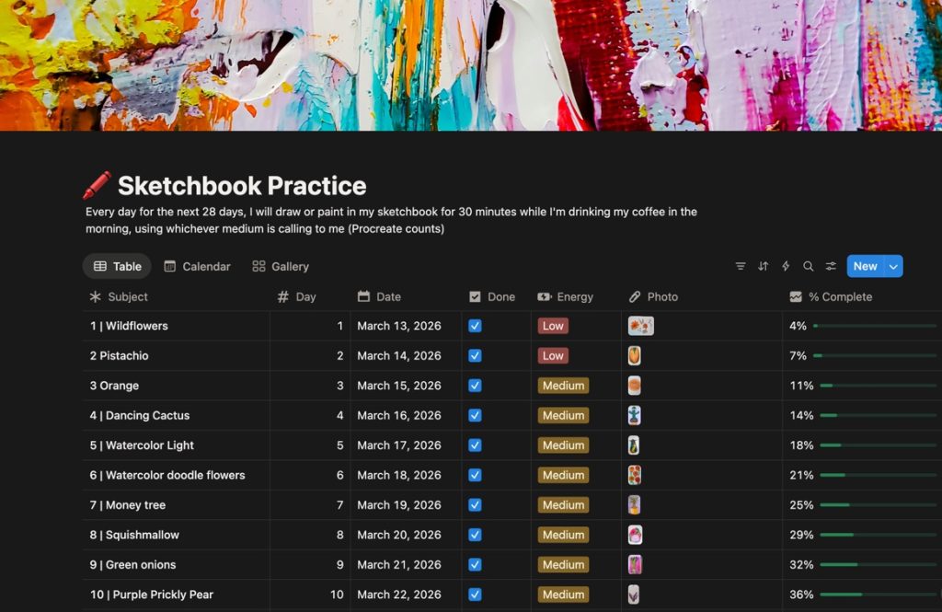The height and width of the screenshot is (612, 942).
Task: Open the filter options icon
Action: [741, 266]
